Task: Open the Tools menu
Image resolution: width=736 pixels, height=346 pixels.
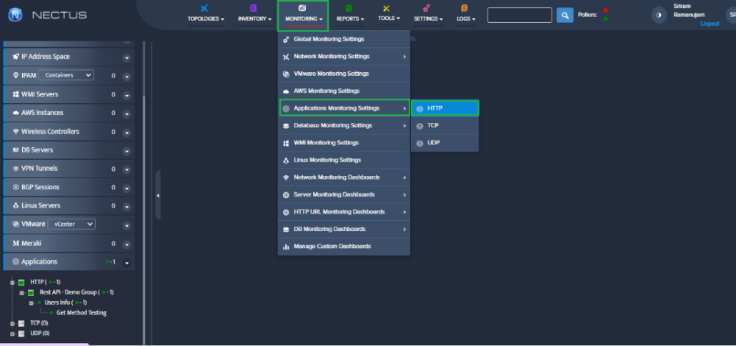Action: coord(388,14)
